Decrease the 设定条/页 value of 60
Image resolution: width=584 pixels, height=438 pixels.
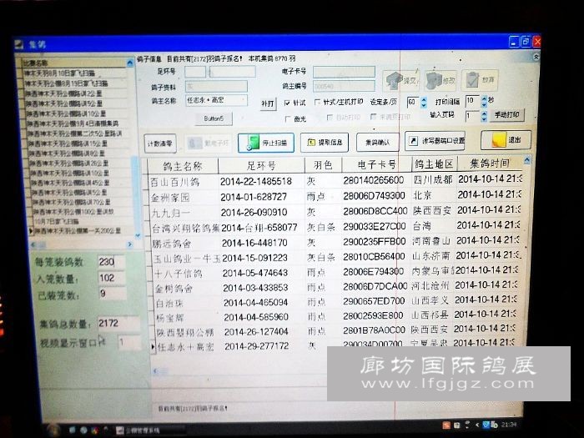424,105
